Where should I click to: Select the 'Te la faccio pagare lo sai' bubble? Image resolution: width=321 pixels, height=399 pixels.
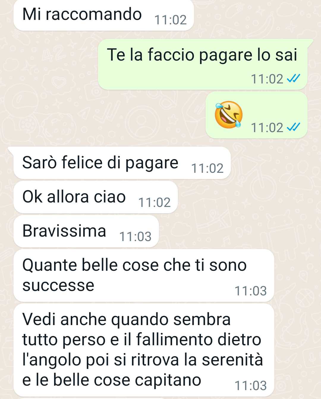(203, 64)
